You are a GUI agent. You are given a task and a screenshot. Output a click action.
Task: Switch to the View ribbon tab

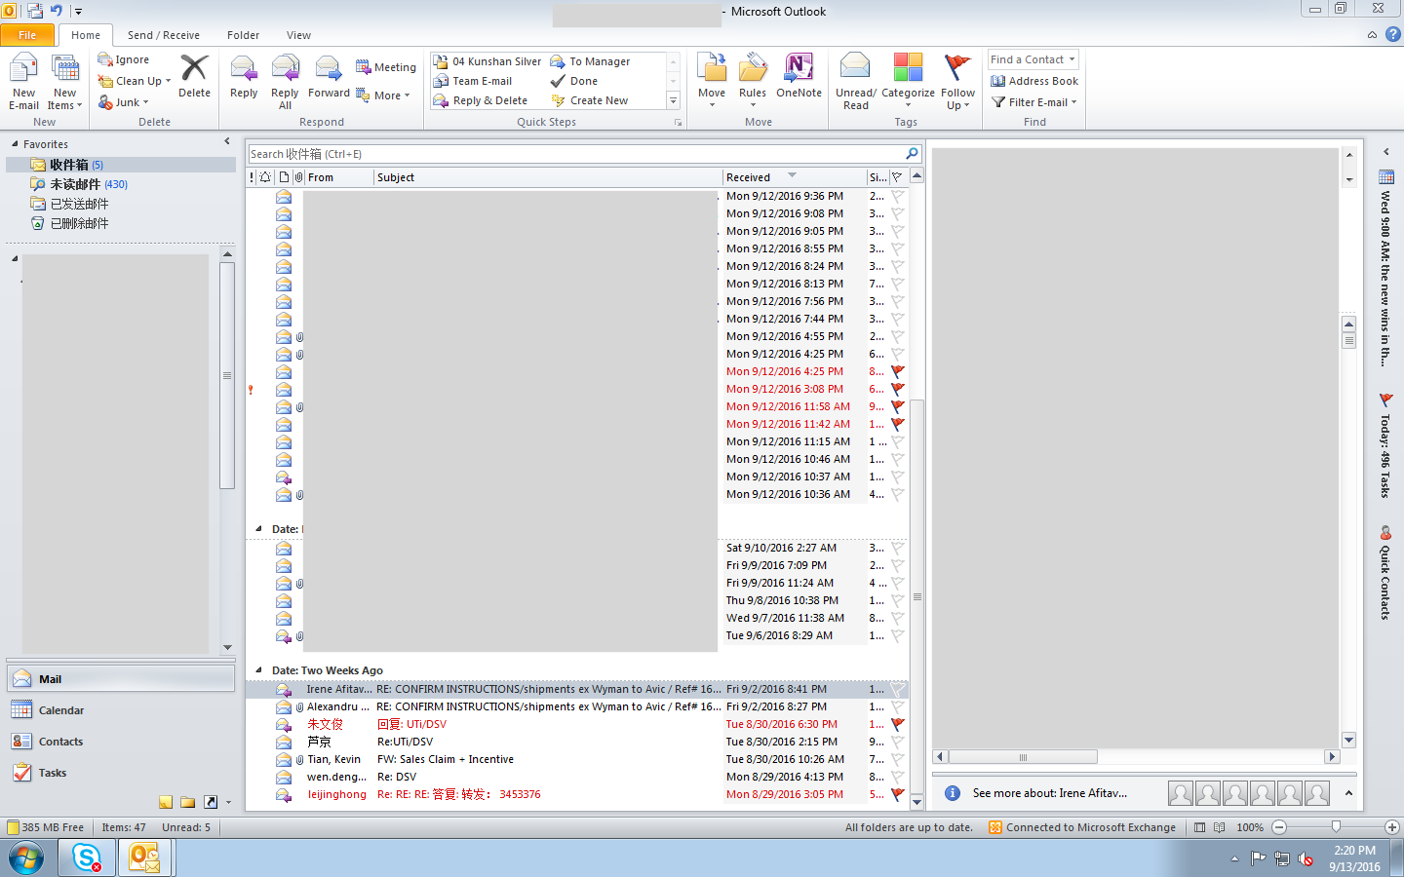coord(298,35)
